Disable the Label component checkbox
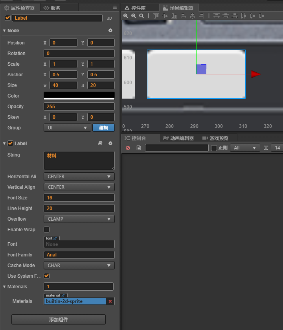 [x=10, y=143]
